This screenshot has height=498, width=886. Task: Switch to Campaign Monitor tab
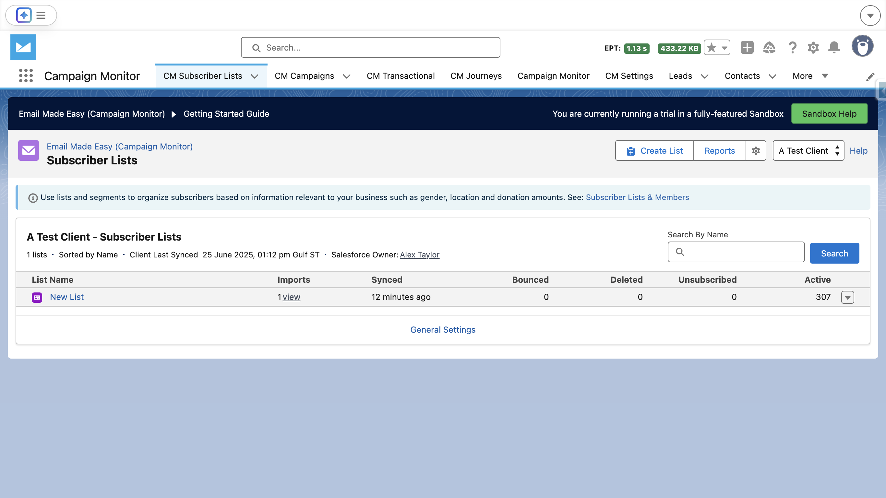click(x=553, y=76)
